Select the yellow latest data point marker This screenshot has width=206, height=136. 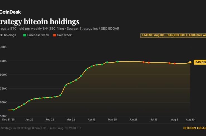coord(190,62)
